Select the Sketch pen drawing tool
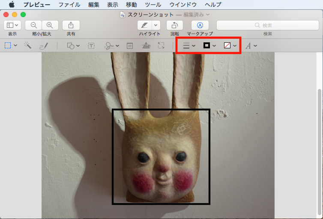This screenshot has width=323, height=219. tap(44, 45)
